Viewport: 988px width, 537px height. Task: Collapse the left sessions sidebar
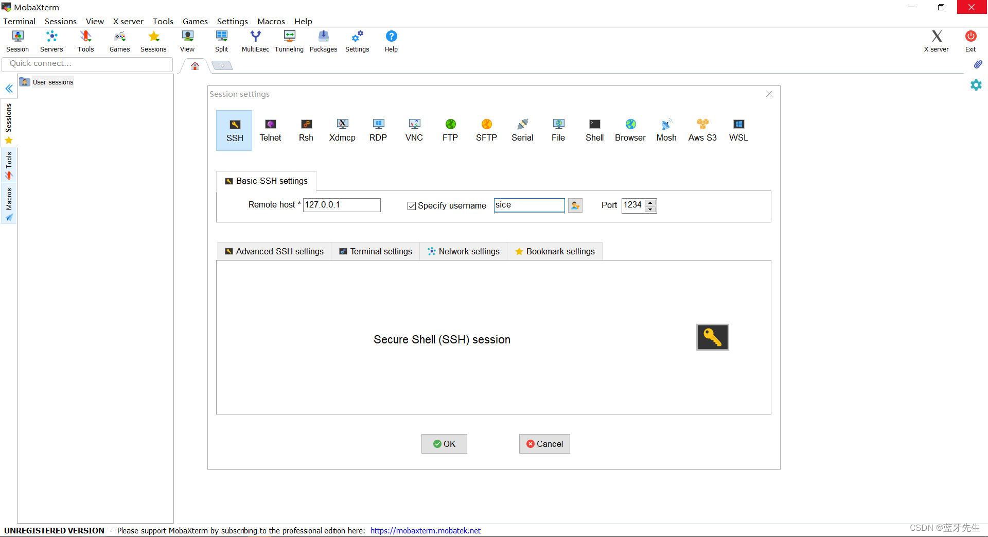point(9,89)
